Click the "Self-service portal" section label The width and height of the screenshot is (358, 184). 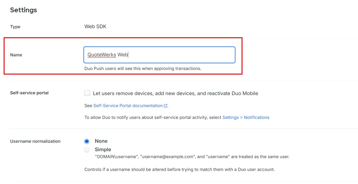click(29, 93)
